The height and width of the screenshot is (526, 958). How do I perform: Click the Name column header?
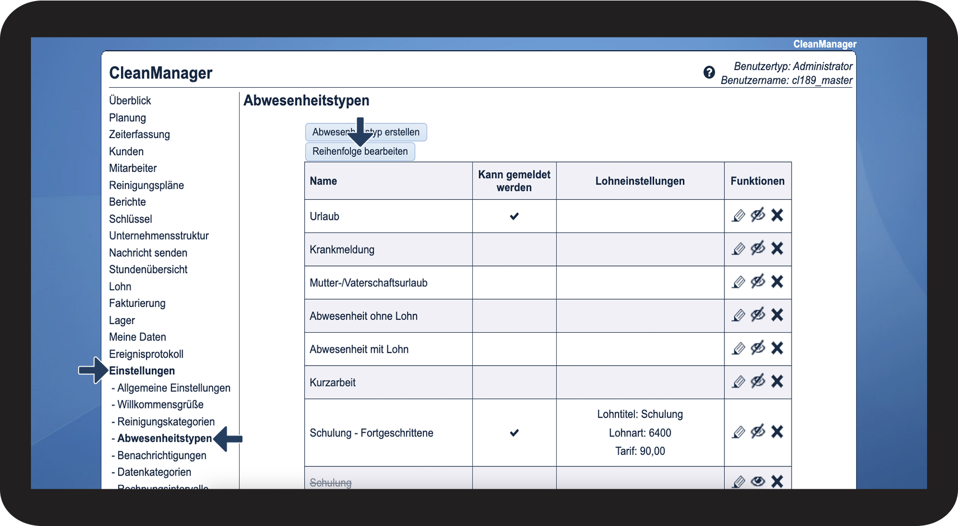point(388,181)
